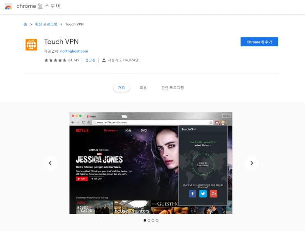
Task: Click the red NETFLIX logo
Action: click(x=82, y=130)
